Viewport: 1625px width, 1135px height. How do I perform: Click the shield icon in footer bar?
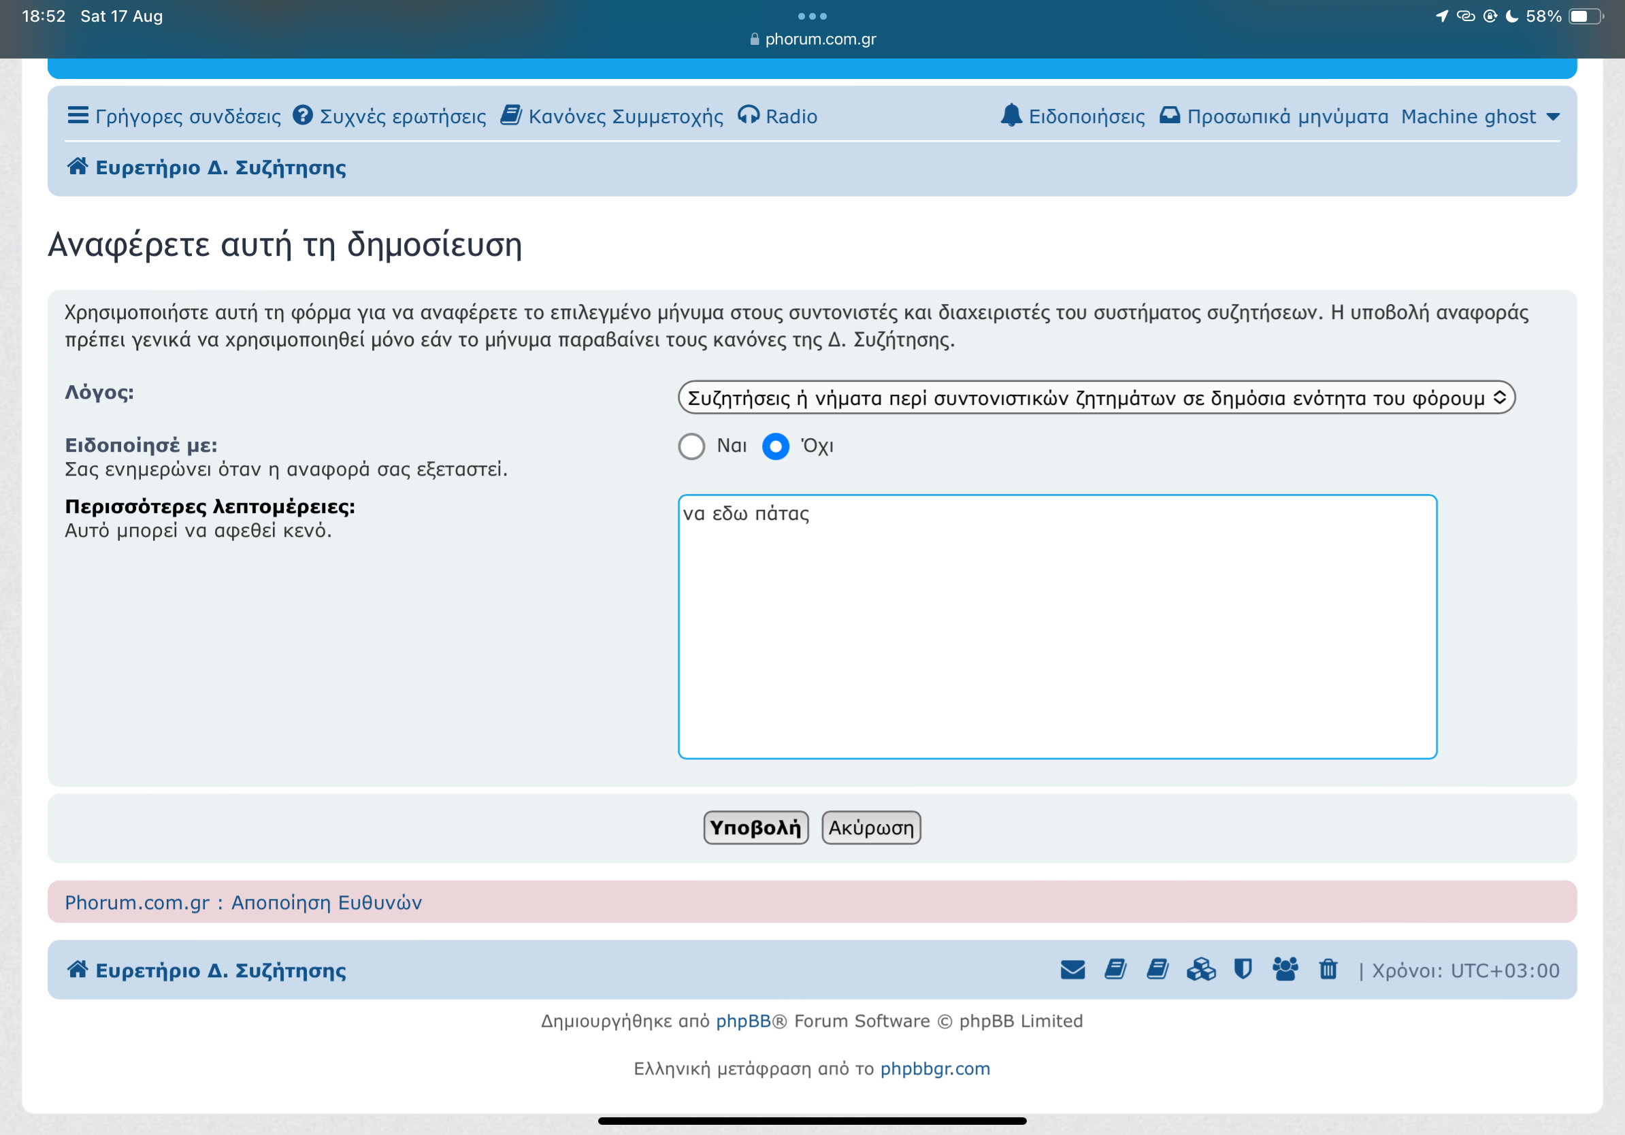tap(1243, 970)
